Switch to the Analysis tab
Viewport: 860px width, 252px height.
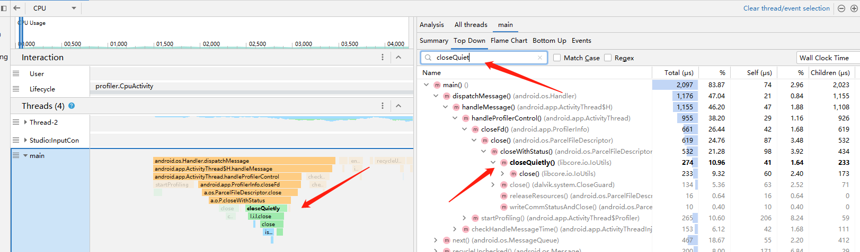431,24
